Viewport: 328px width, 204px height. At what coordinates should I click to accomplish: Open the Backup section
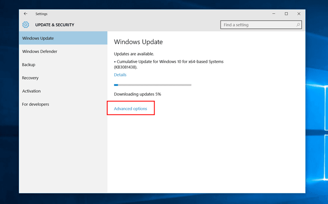click(63, 65)
